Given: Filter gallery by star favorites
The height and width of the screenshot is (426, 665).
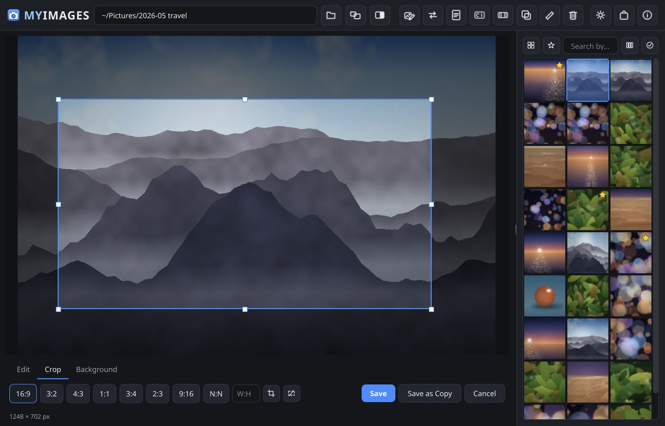Looking at the screenshot, I should pos(551,45).
